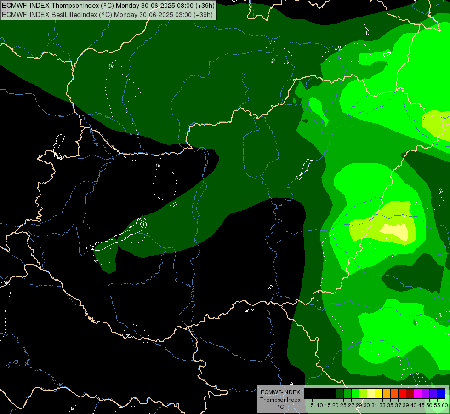Click the legend scale value 5
This screenshot has height=414, width=450.
click(312, 405)
